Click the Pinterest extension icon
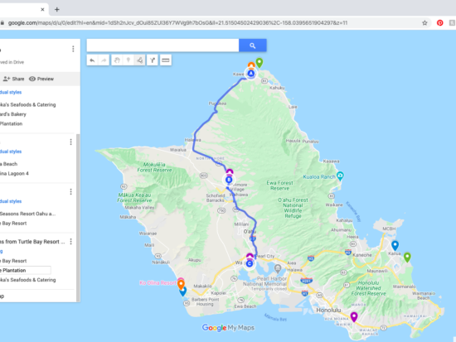Image resolution: width=456 pixels, height=342 pixels. coord(440,23)
